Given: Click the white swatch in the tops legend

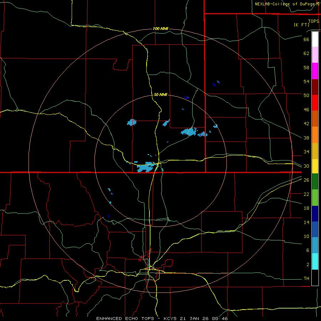Looking at the screenshot, I should click(x=315, y=39).
